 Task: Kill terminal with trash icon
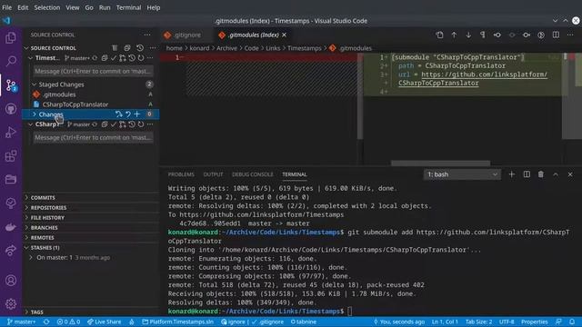click(541, 174)
